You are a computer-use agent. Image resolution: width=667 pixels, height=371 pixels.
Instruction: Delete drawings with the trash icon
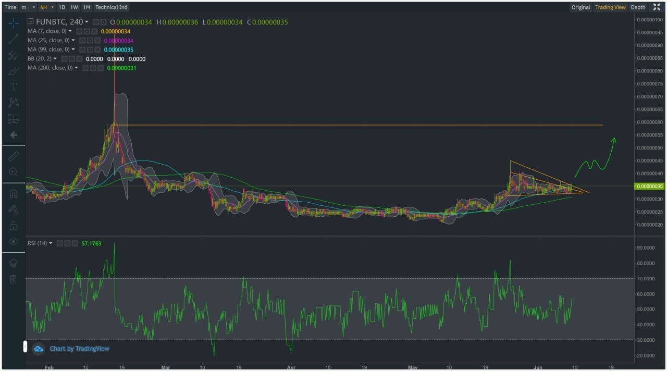point(14,279)
